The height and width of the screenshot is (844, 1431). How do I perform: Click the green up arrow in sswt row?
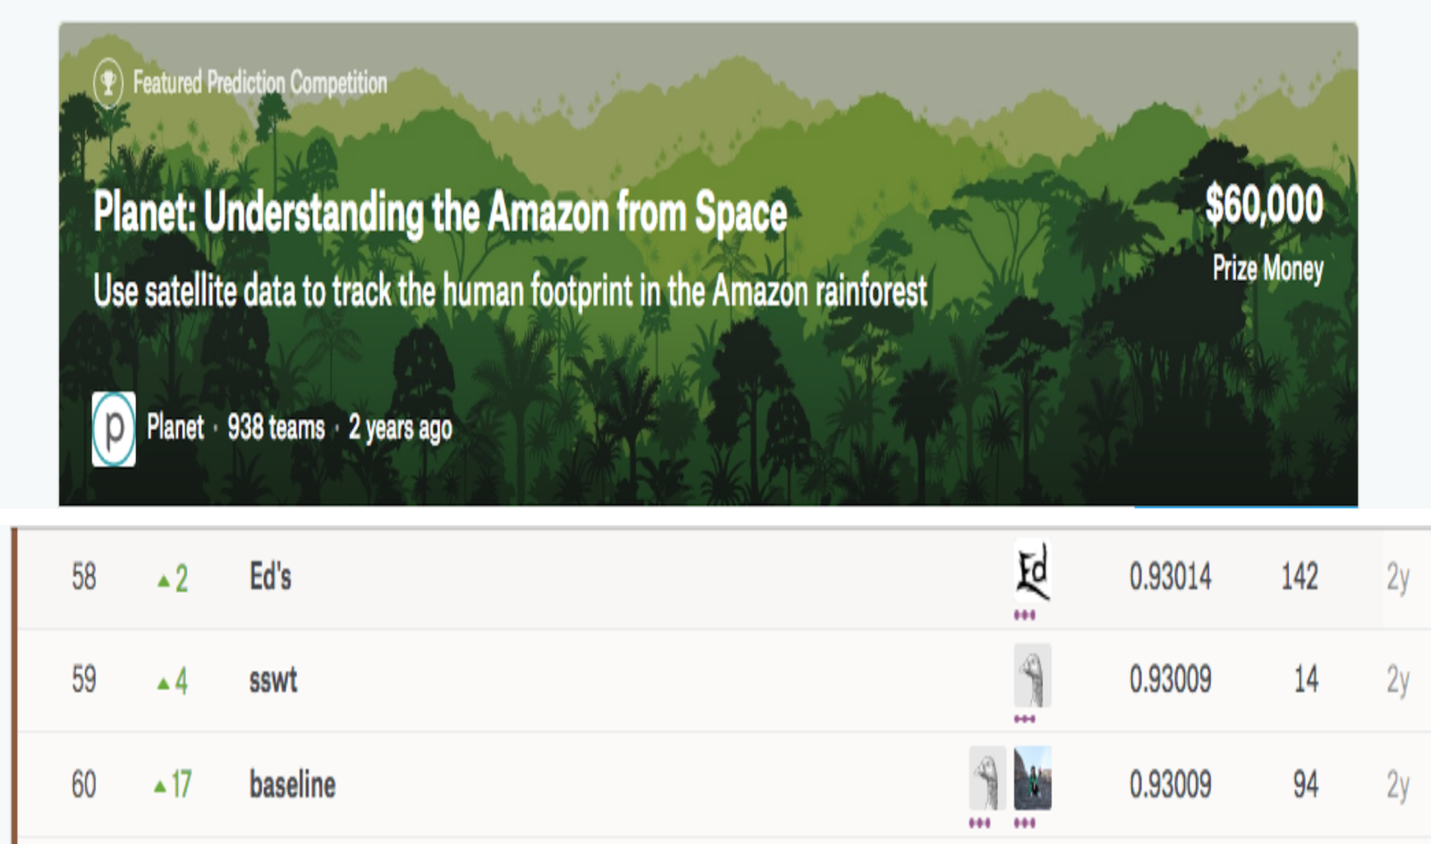click(163, 684)
